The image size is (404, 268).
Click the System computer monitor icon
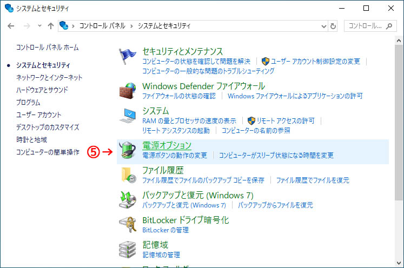pyautogui.click(x=128, y=116)
